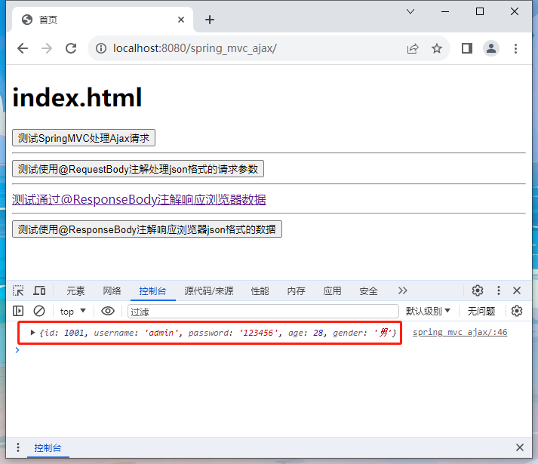
Task: Click 测试SpringMVC处理Ajax请求 button
Action: (x=84, y=138)
